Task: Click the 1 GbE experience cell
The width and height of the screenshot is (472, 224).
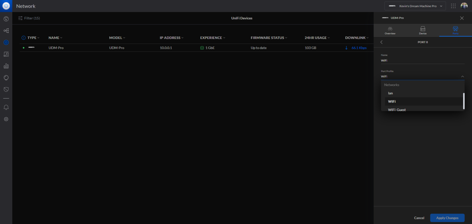Action: tap(207, 48)
